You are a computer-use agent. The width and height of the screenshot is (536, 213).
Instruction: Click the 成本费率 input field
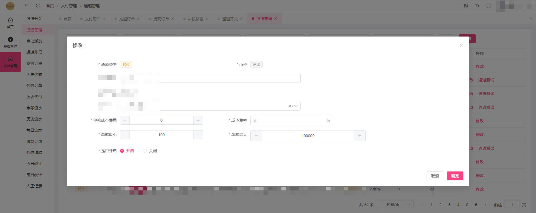[288, 120]
